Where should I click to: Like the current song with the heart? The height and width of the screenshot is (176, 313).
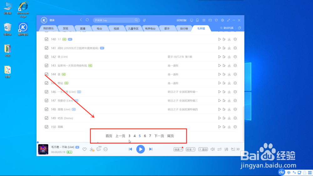pos(85,149)
